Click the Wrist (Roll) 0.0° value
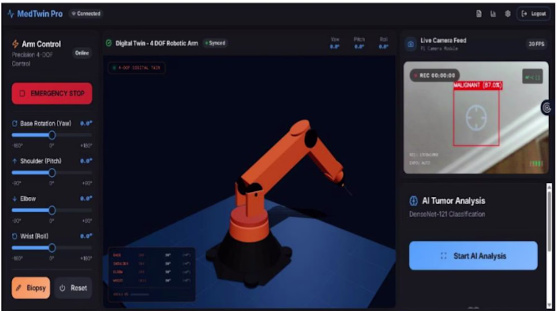 point(86,236)
